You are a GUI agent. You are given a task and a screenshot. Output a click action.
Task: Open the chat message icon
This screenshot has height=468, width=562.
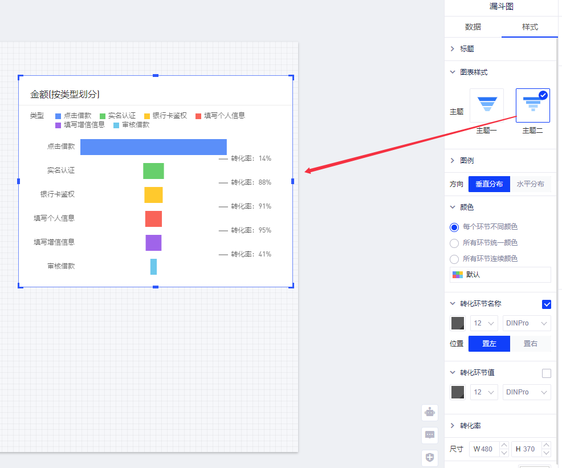click(430, 435)
